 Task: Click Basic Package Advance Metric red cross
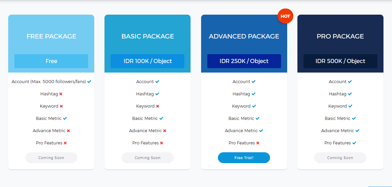coord(165,131)
